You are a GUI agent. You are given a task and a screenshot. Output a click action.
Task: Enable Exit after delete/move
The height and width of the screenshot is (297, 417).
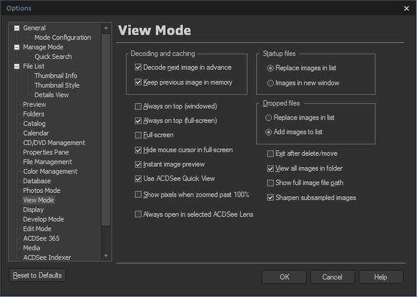click(x=270, y=153)
